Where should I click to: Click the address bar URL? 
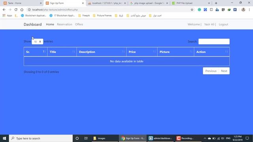pyautogui.click(x=55, y=9)
